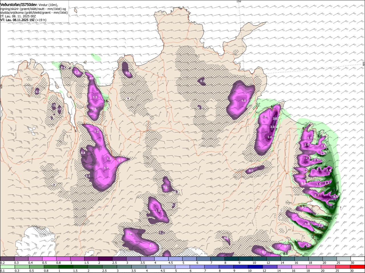Click the slydda/snjókoma legend description line
Image resolution: width=365 pixels, height=273 pixels.
(x=34, y=13)
